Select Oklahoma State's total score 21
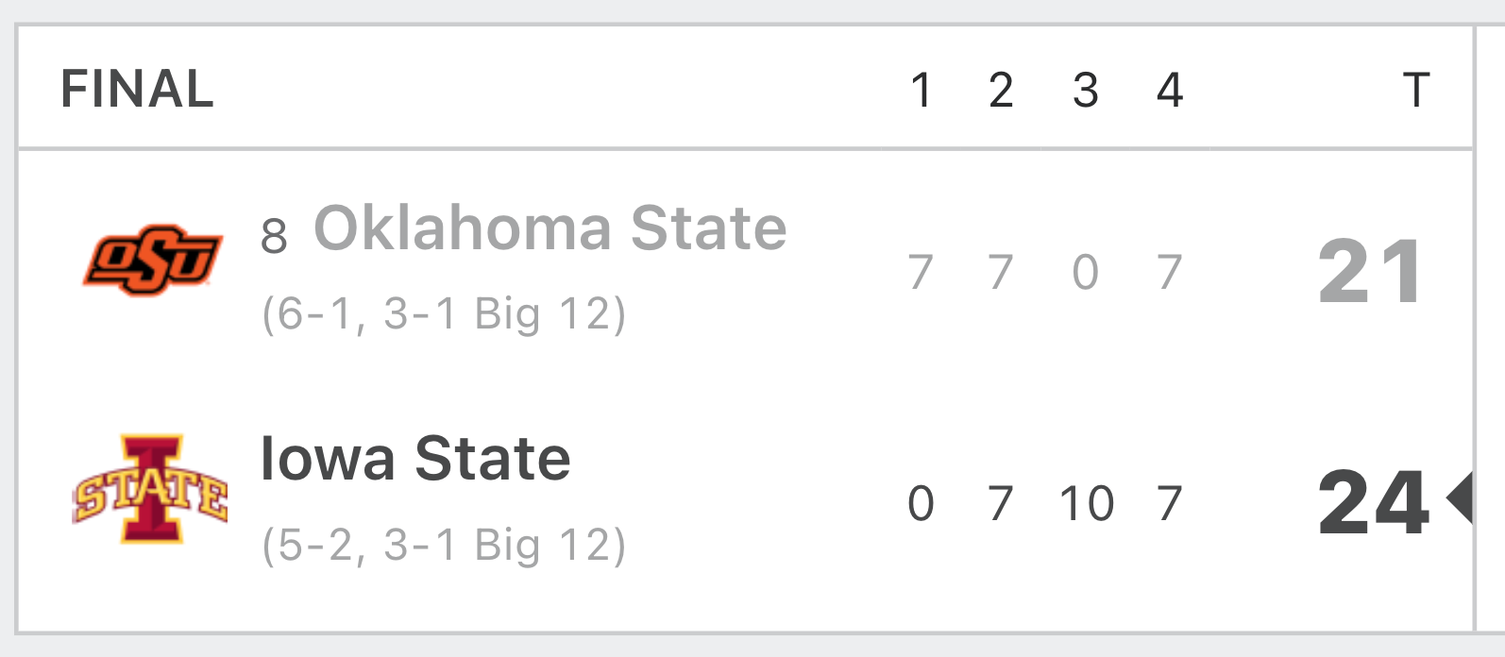 coord(1370,272)
